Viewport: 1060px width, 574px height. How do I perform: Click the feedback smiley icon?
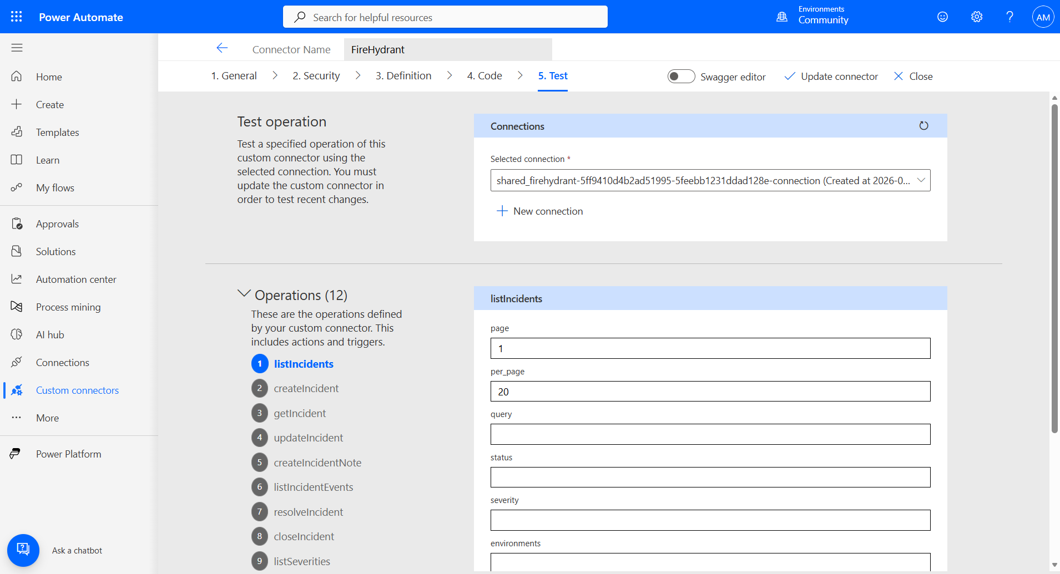tap(942, 17)
